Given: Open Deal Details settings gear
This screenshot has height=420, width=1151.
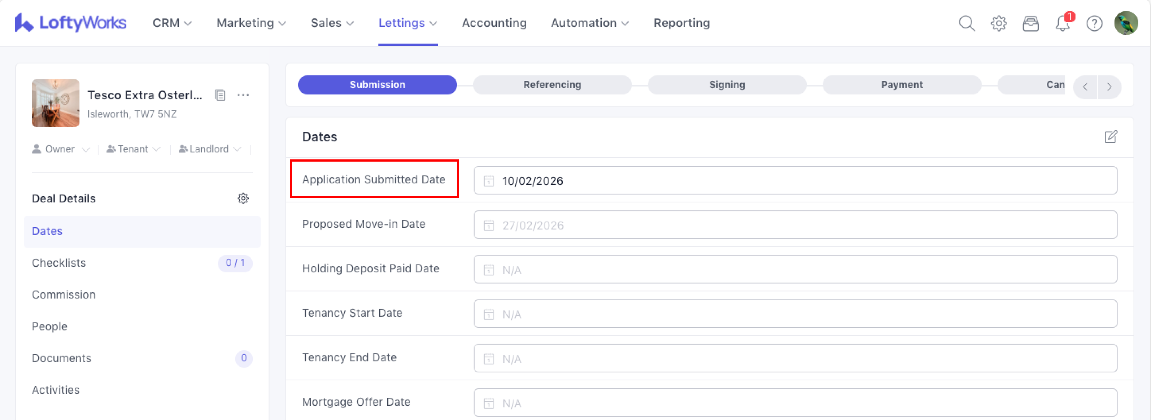Looking at the screenshot, I should [x=243, y=198].
